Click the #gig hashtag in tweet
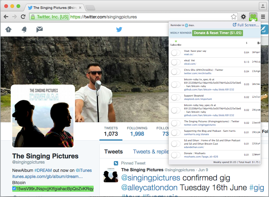Viewport: 269px width, 197px height. click(x=257, y=188)
